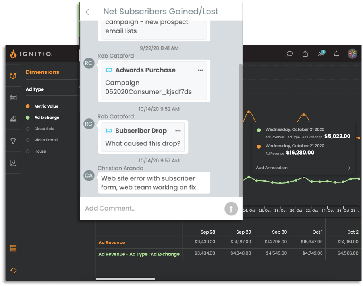This screenshot has height=286, width=363.
Task: Click the Oct 1 column header
Action: pos(317,232)
